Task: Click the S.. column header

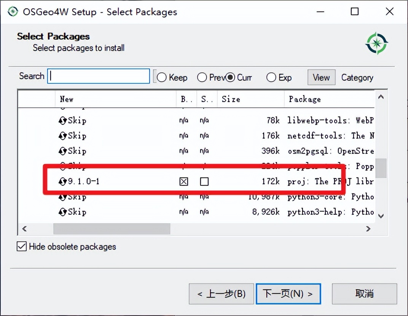Action: click(x=207, y=99)
